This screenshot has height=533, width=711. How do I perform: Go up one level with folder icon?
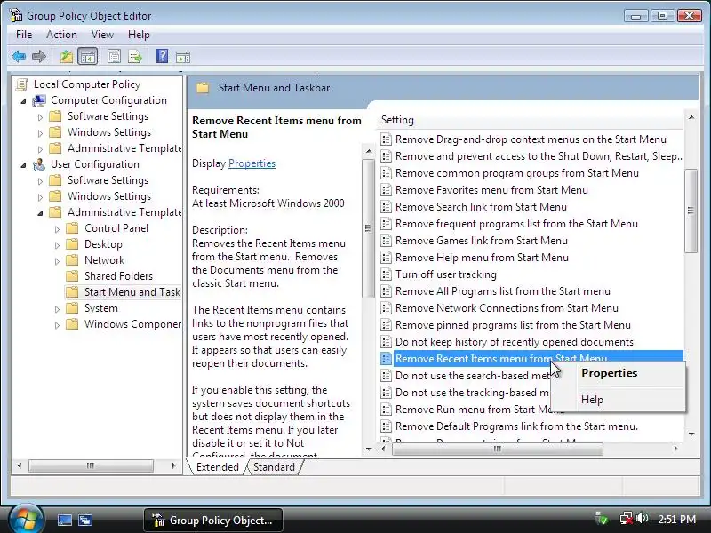(x=67, y=57)
